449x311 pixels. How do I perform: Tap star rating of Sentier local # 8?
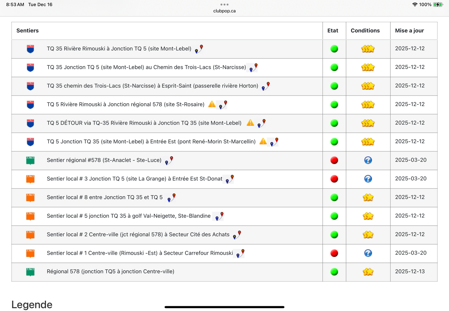(x=368, y=198)
